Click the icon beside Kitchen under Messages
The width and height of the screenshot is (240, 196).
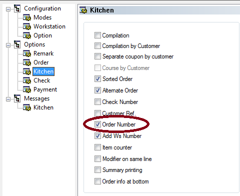click(27, 107)
